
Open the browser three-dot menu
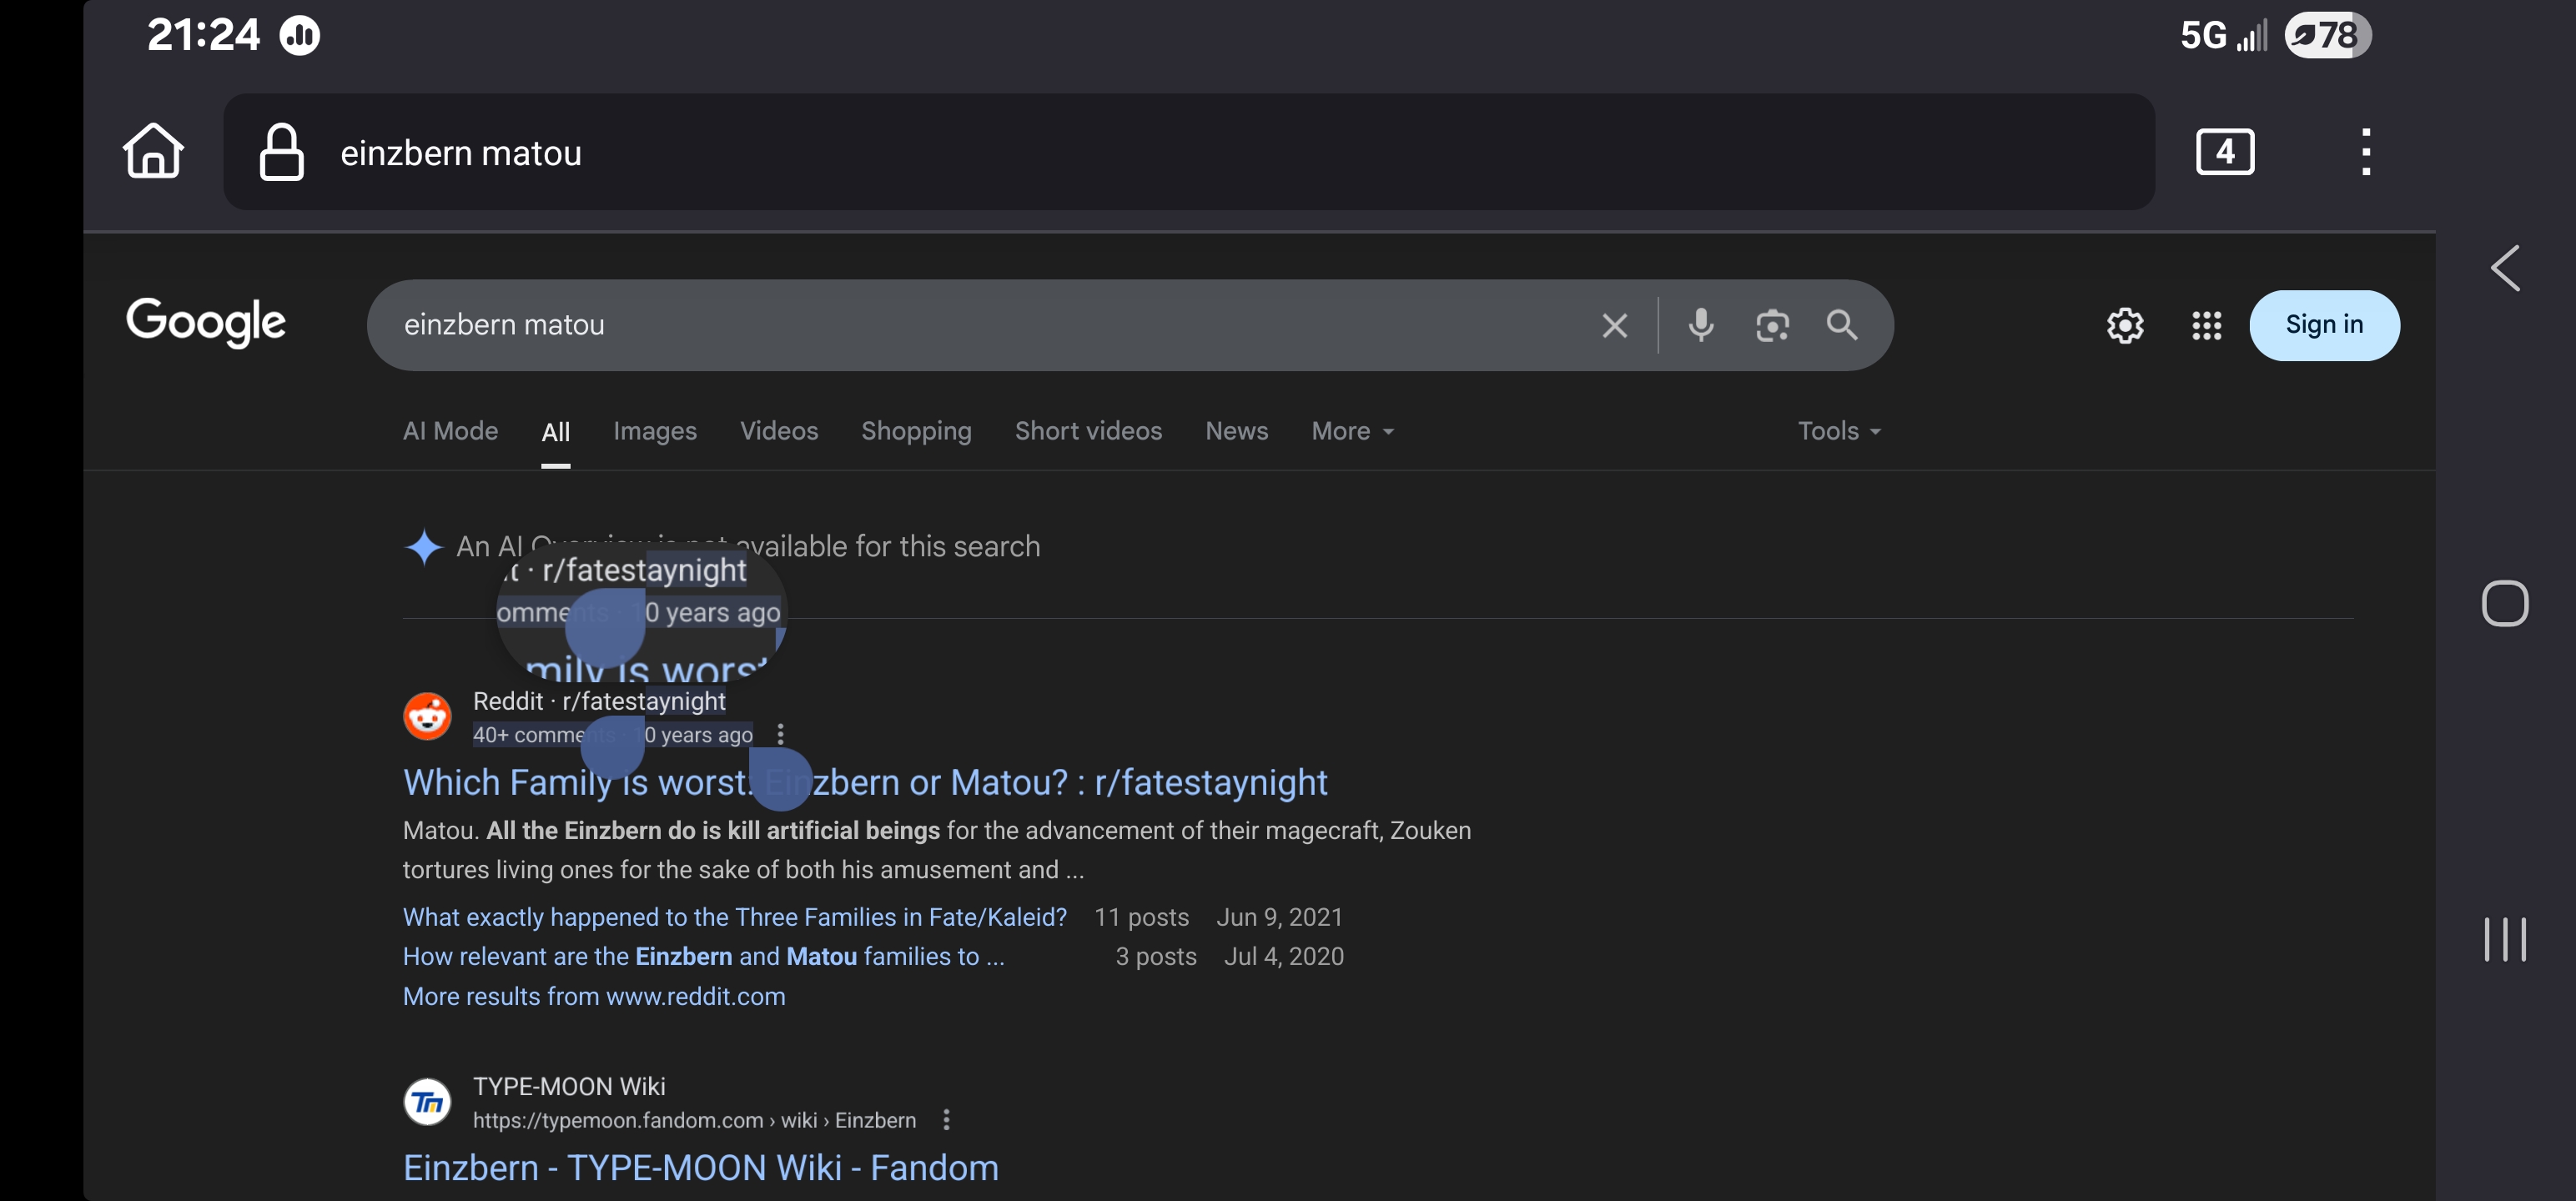(2365, 152)
